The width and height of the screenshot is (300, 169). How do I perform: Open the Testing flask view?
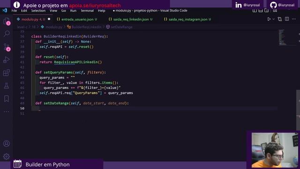point(6,85)
